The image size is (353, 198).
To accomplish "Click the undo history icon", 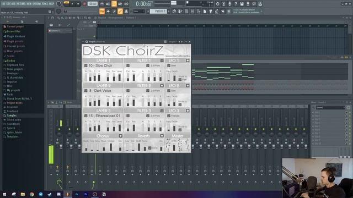I will pos(217,4).
